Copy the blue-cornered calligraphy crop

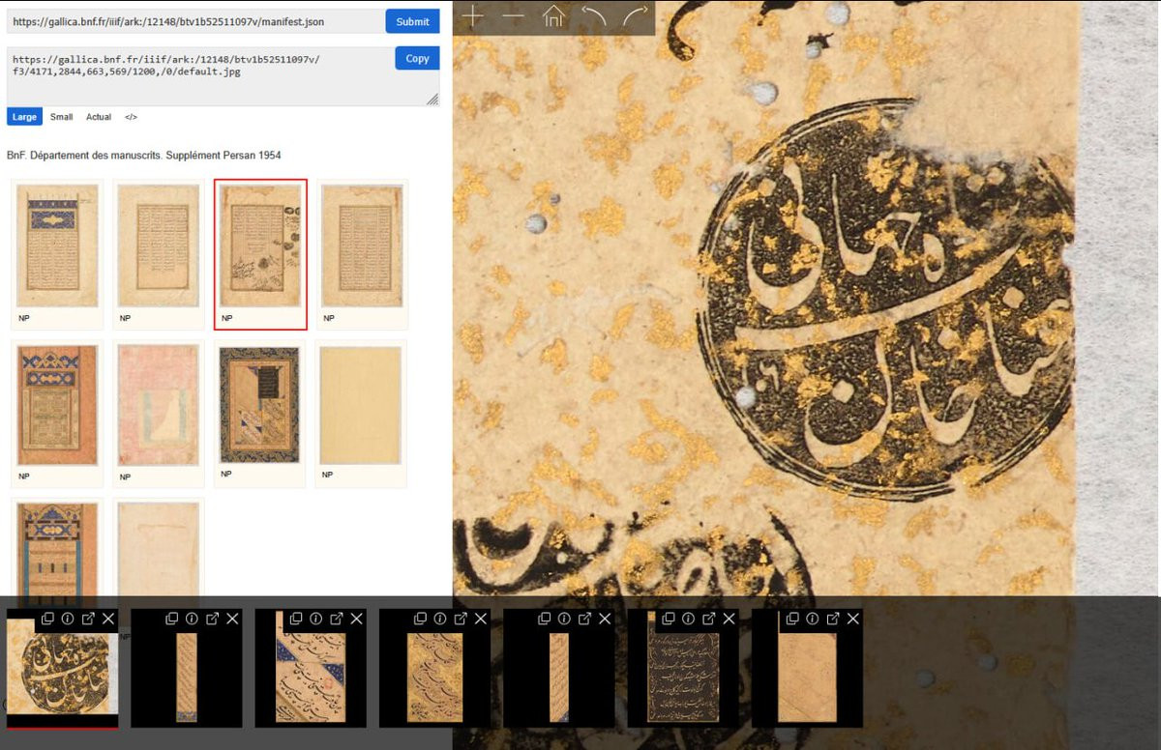(296, 619)
